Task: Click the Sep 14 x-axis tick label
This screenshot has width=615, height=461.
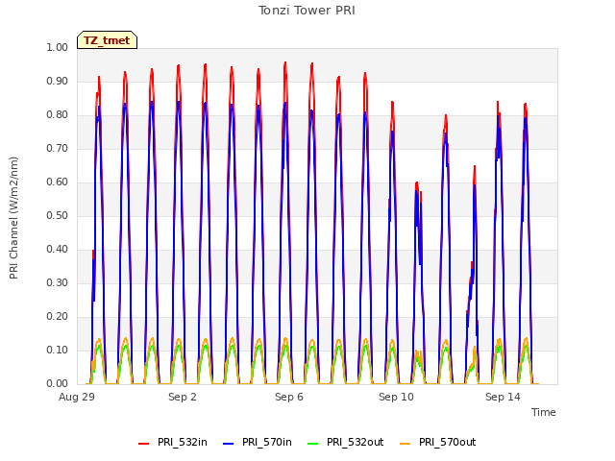Action: tap(503, 397)
